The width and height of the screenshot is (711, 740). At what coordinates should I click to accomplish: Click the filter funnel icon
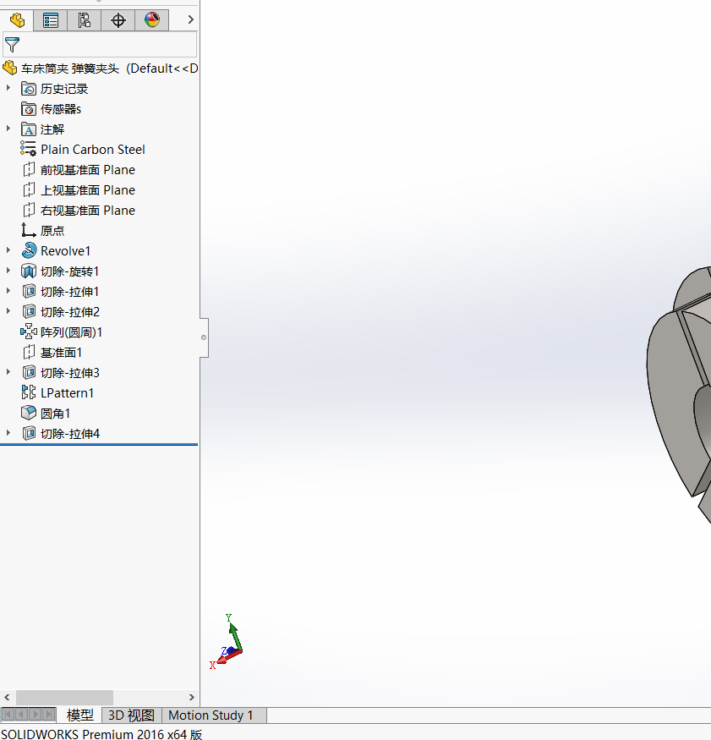pyautogui.click(x=12, y=45)
